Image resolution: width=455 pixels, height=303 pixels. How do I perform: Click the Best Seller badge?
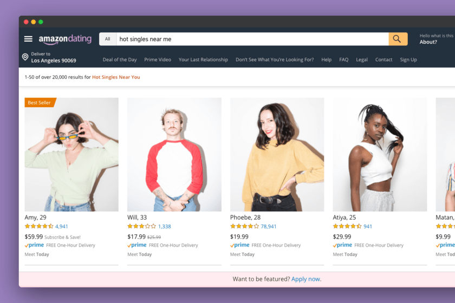point(40,102)
